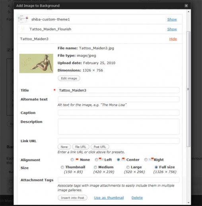Hide the Tattoo_Maiden3 details
Image resolution: width=202 pixels, height=206 pixels.
(173, 39)
